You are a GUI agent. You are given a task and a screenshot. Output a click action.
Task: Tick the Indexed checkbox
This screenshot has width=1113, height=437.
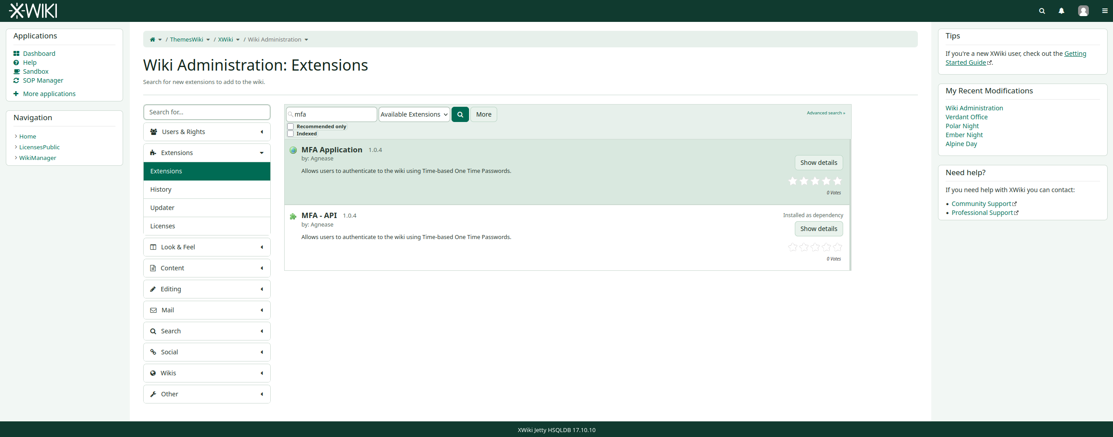tap(290, 134)
